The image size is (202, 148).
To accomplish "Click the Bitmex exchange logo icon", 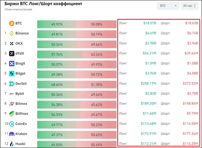I will (11, 104).
